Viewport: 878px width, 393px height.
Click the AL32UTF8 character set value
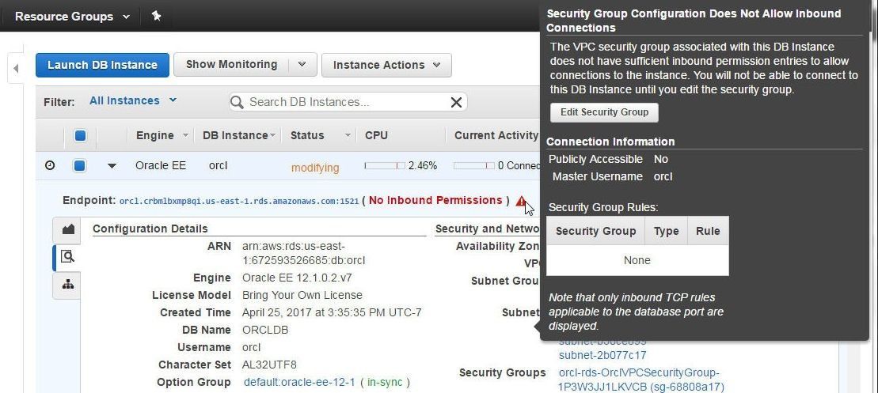pyautogui.click(x=269, y=365)
